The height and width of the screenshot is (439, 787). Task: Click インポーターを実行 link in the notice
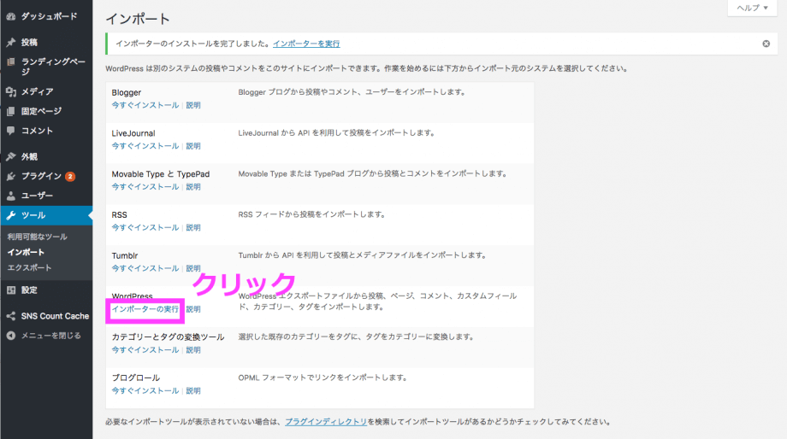[x=305, y=44]
